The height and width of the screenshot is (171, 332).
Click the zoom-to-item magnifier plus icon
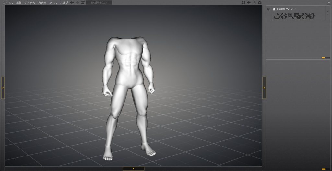click(290, 16)
